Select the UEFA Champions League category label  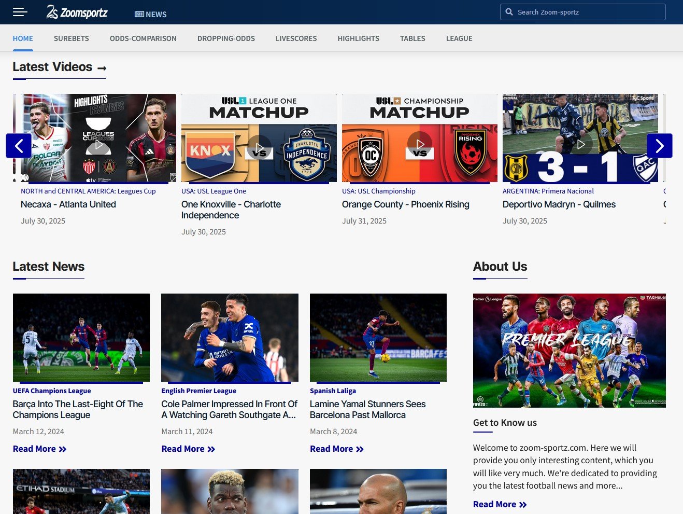[52, 391]
